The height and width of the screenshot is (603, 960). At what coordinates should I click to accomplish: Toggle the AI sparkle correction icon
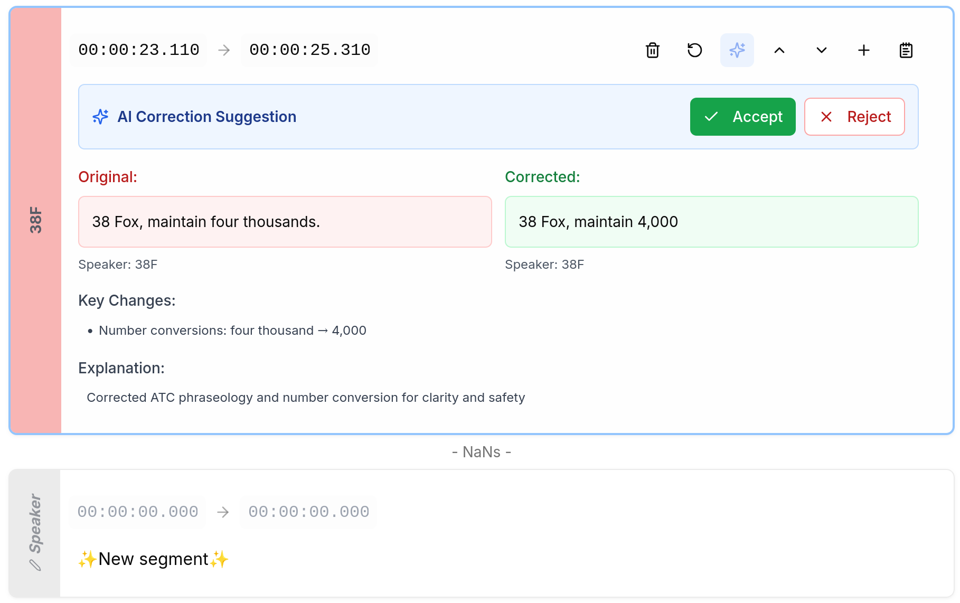(737, 50)
